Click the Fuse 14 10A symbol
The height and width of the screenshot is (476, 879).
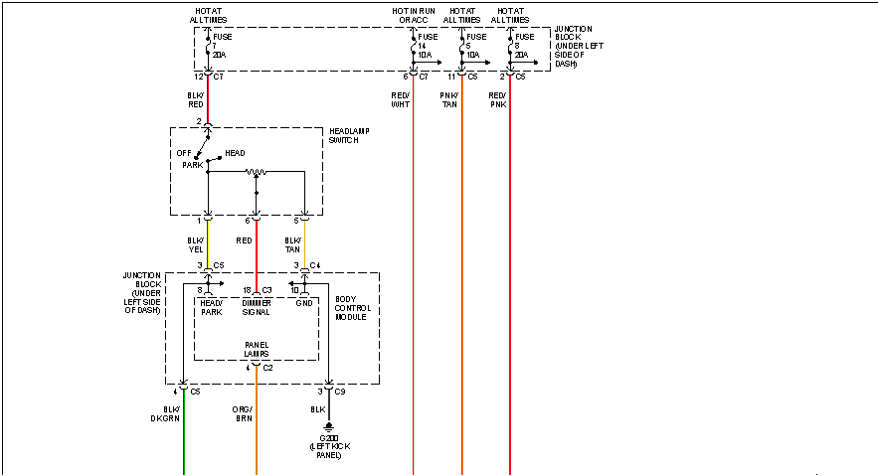tap(414, 48)
